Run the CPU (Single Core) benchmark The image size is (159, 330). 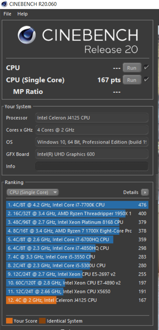point(132,80)
